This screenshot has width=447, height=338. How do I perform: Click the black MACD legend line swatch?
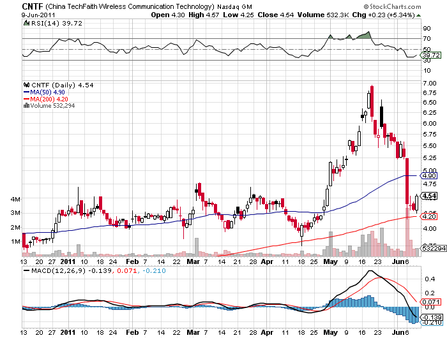tap(27, 270)
